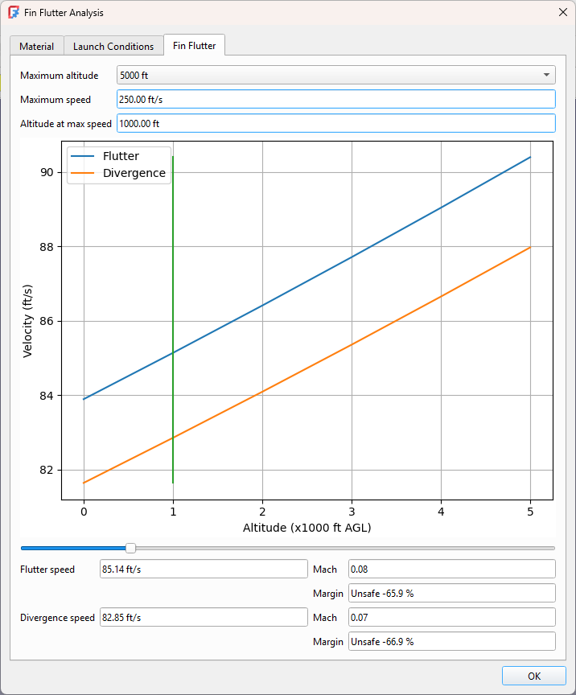Click the Mach field showing 0.08

[x=451, y=569]
